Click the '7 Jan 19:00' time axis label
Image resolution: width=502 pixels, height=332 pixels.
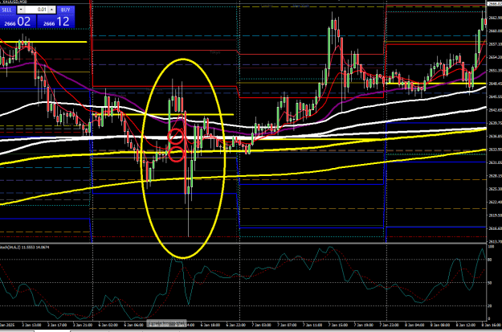[x=364, y=325]
